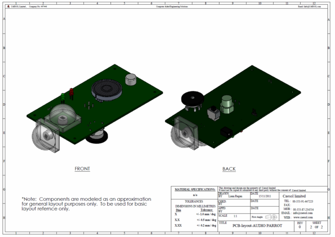Select the drawn-by name Liam Regan

pyautogui.click(x=235, y=196)
